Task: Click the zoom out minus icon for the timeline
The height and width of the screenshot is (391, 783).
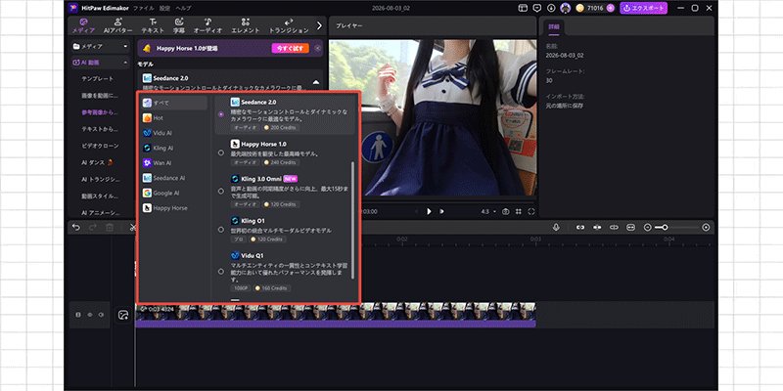Action: tap(648, 228)
